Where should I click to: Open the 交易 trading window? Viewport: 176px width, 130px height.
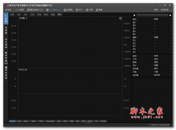point(89,10)
